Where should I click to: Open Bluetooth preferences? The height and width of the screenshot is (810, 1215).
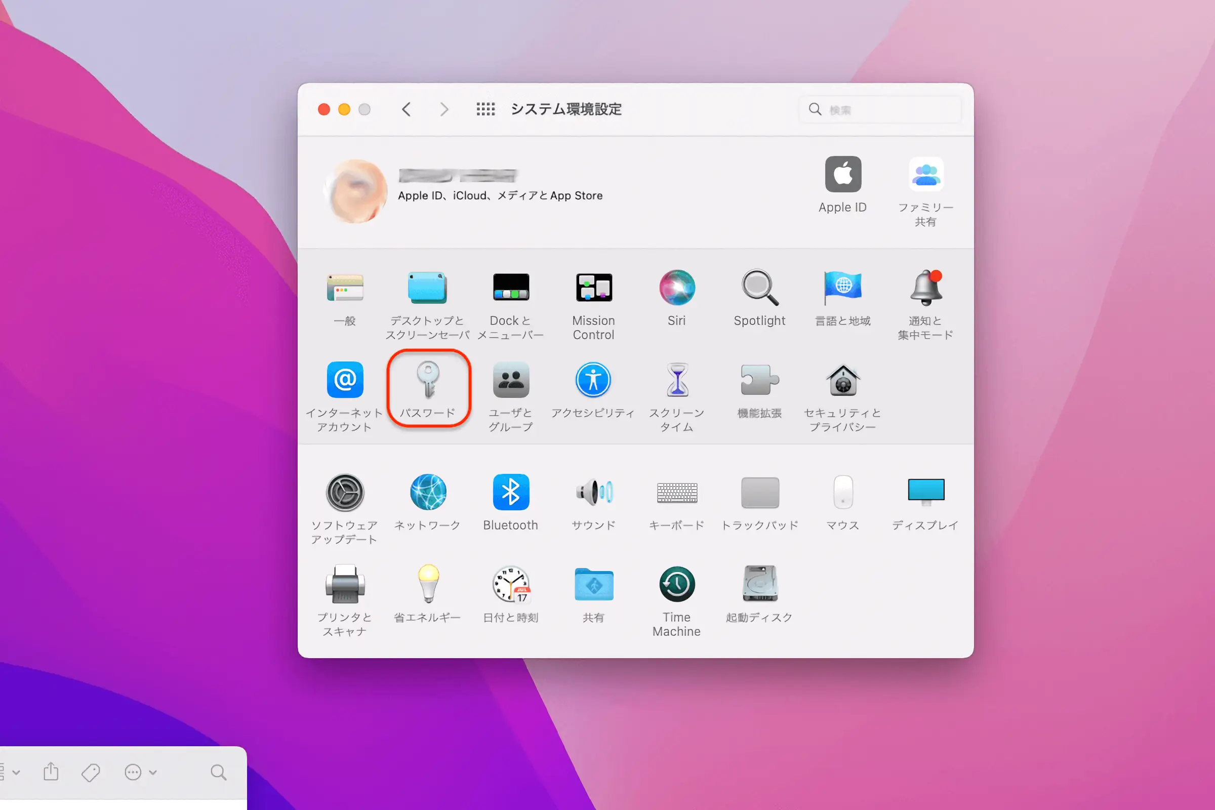pyautogui.click(x=510, y=492)
